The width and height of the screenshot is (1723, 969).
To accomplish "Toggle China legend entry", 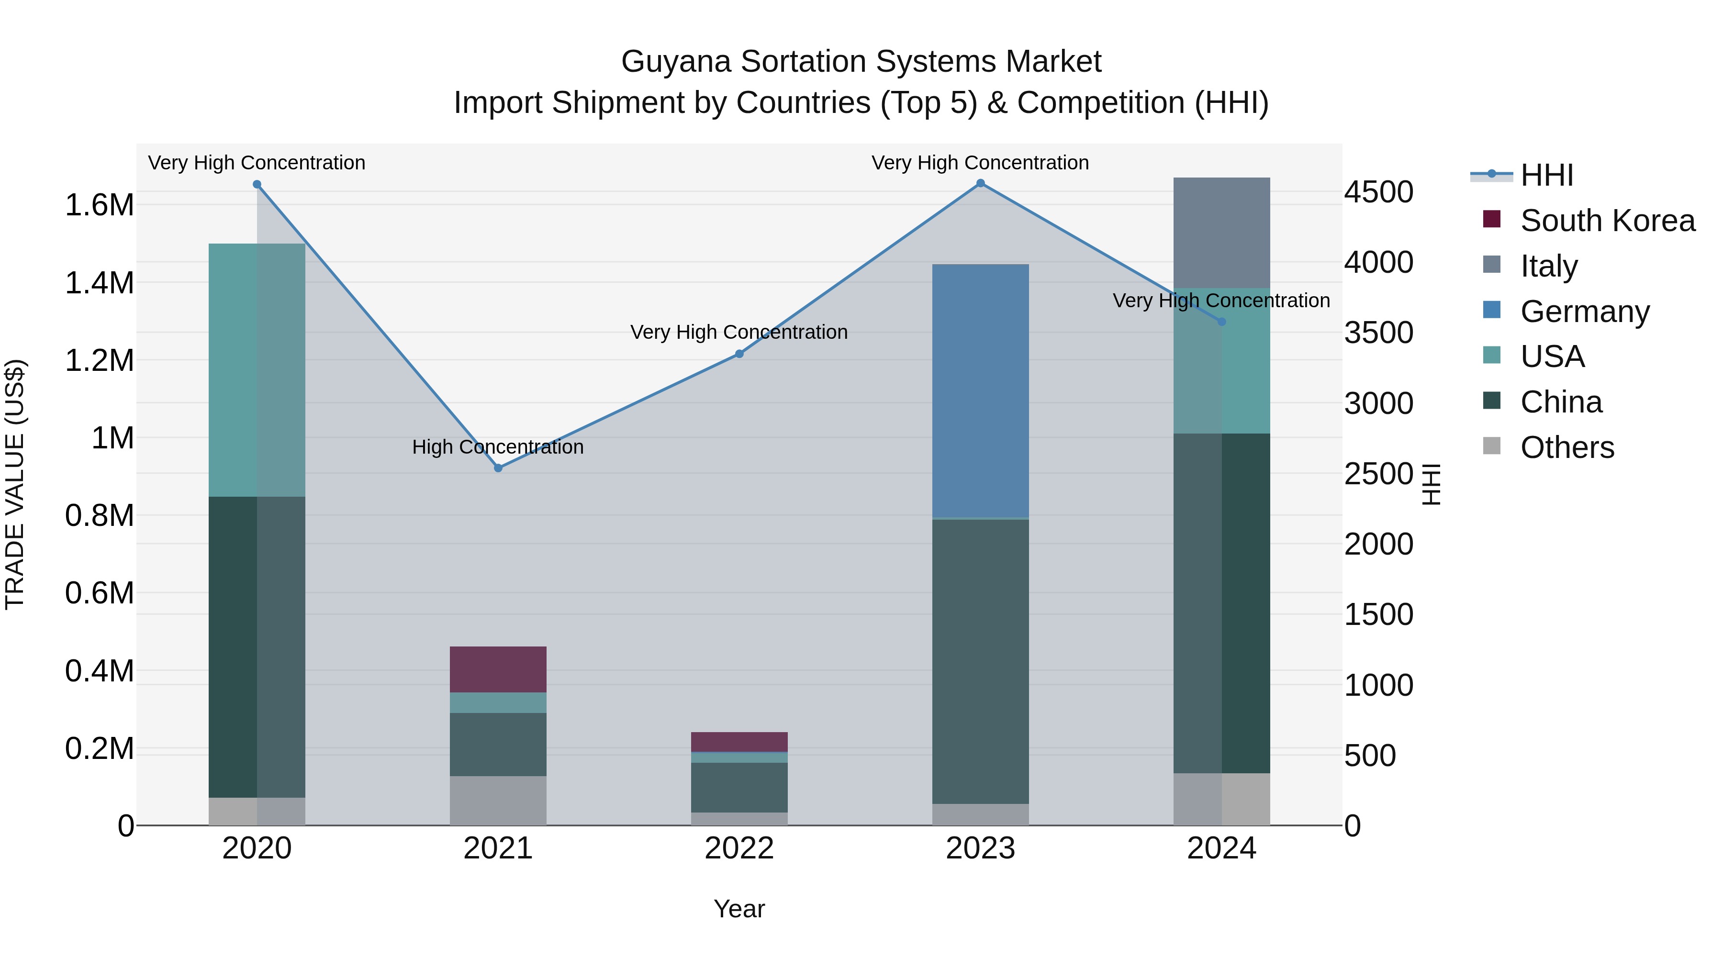I will 1543,401.
